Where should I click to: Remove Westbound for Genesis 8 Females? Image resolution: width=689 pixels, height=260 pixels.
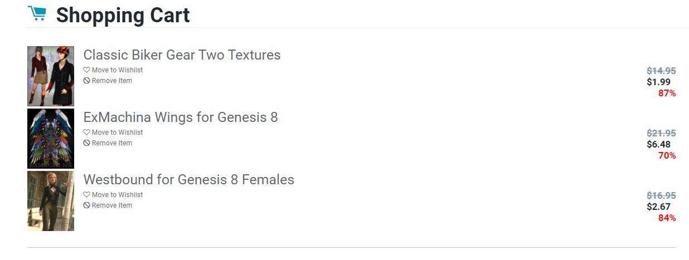(x=111, y=205)
